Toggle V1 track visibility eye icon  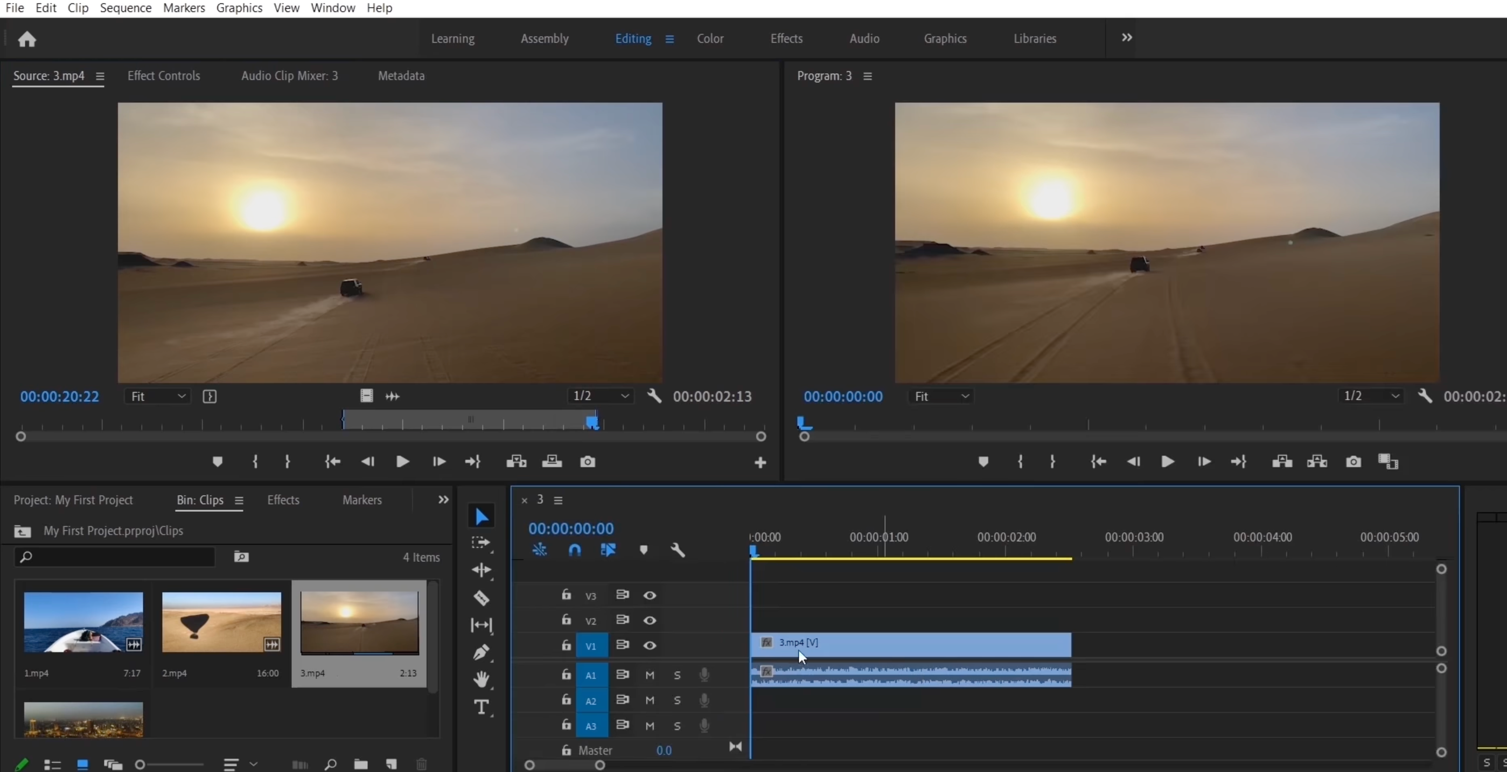(x=650, y=645)
